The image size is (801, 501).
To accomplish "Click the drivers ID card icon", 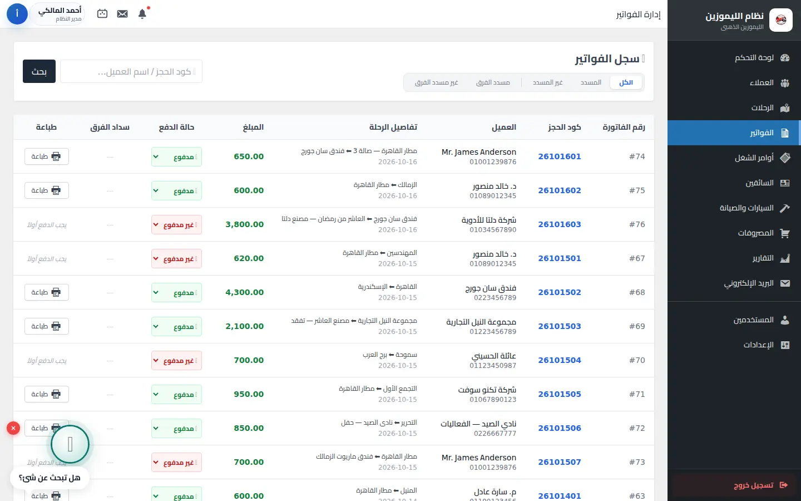I will pyautogui.click(x=785, y=183).
